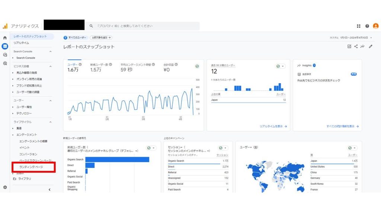Screen dimensions: 381x214
Task: Open the Explore icon in left rail
Action: 5,55
